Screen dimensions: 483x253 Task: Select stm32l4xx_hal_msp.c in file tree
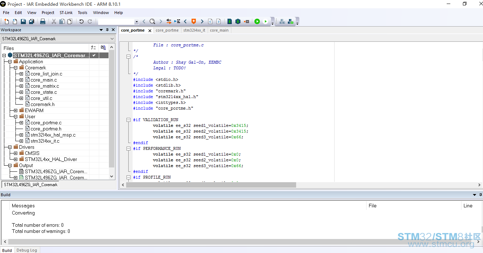point(53,135)
